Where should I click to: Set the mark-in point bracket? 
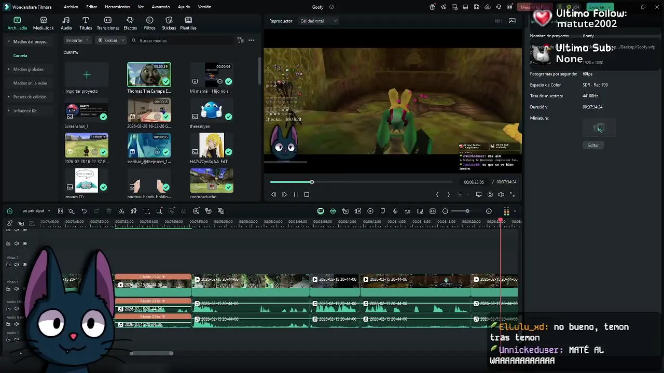click(437, 195)
